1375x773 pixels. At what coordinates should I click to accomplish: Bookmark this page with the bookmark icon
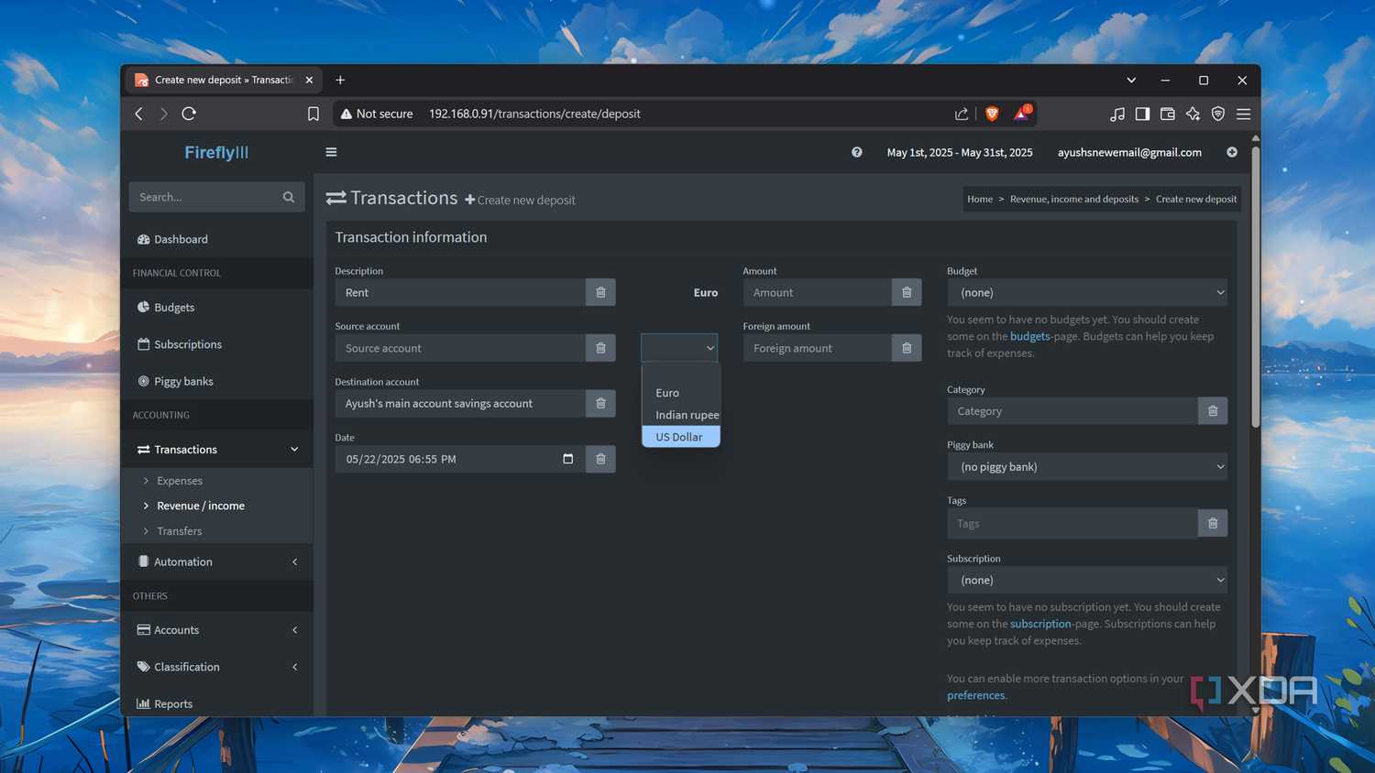[x=313, y=114]
